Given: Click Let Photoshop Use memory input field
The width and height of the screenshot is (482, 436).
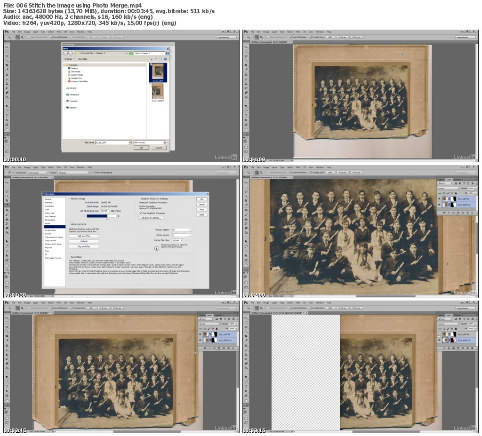Looking at the screenshot, I should (104, 211).
